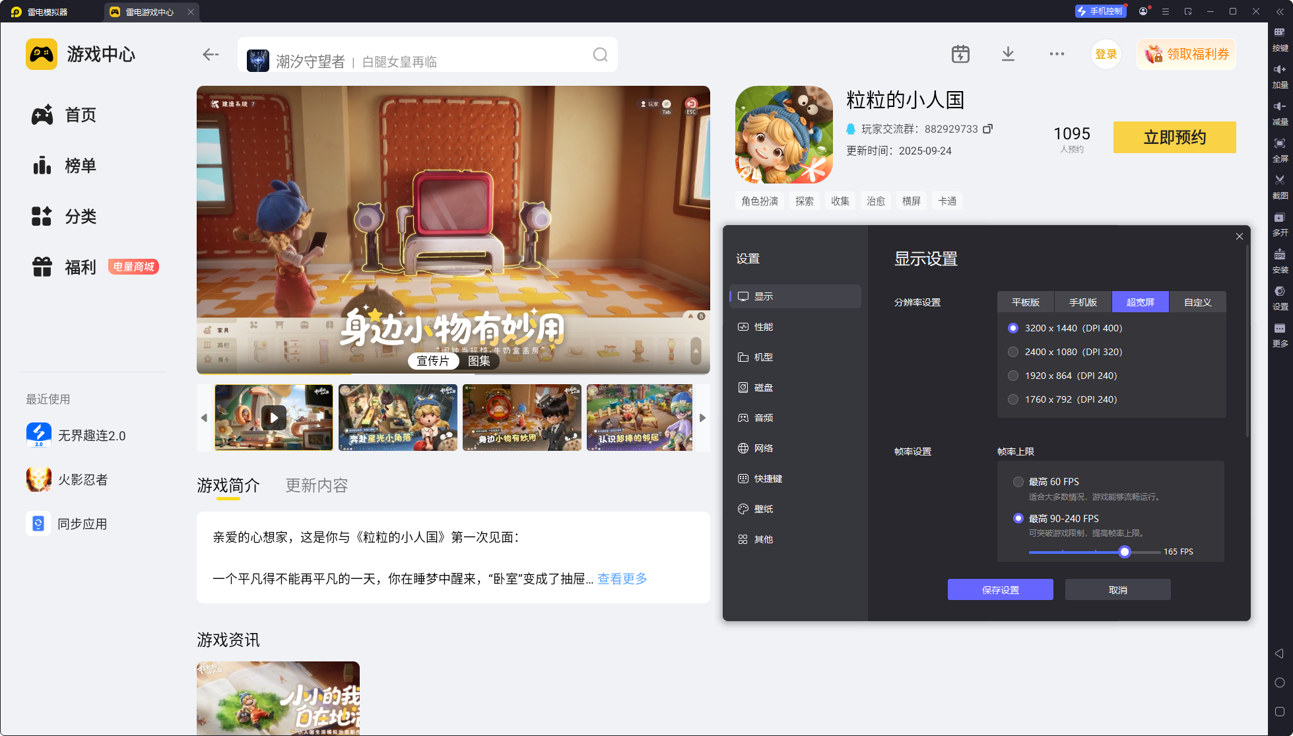Open the download manager icon
1293x736 pixels.
[x=1008, y=54]
